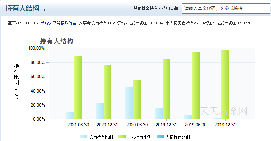Click the green individual bar for 2021-06-30
271x141 pixels.
[78, 87]
